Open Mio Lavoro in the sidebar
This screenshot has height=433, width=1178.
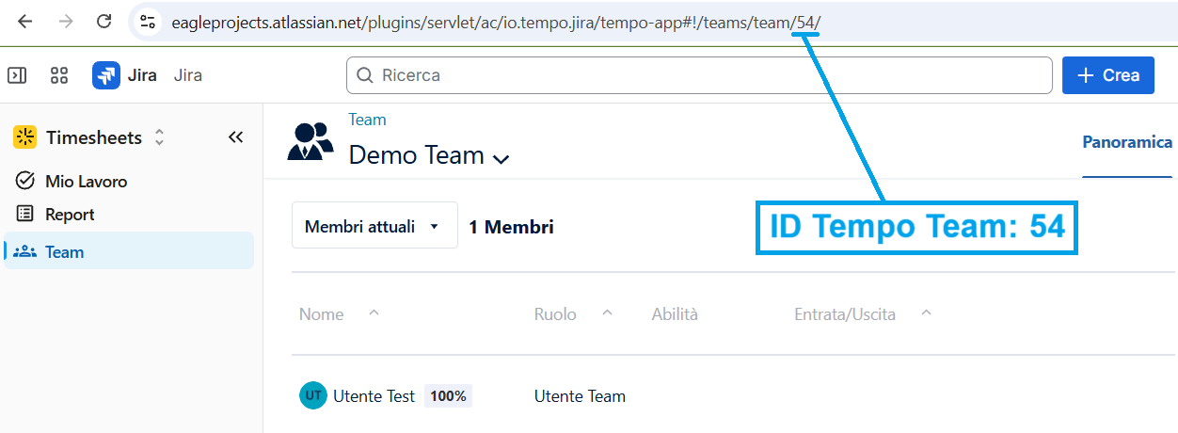(129, 181)
